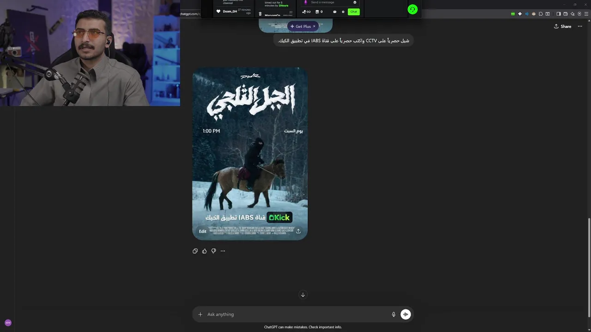Click the points icon in Kick overlay

click(307, 12)
